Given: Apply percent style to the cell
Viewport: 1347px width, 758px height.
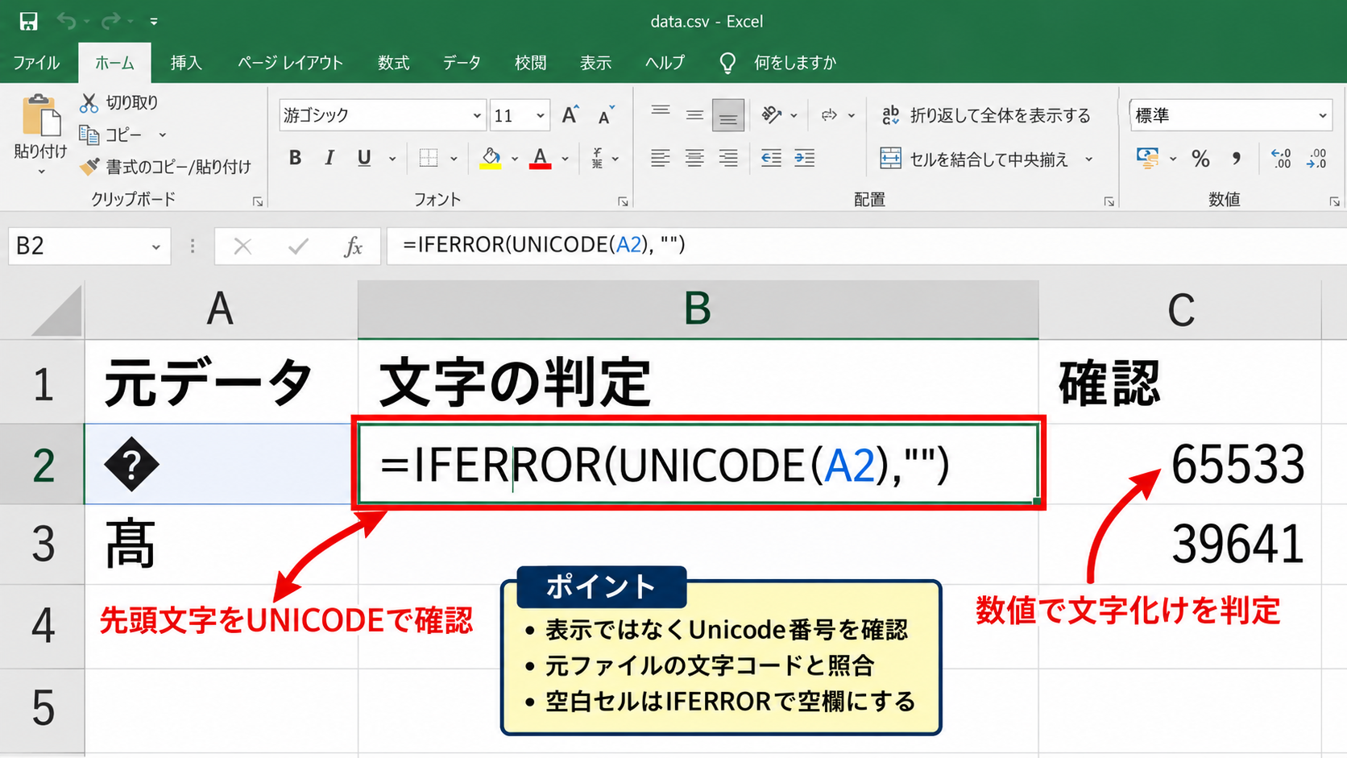Looking at the screenshot, I should click(x=1200, y=159).
